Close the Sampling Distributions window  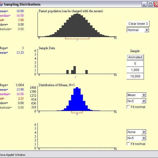156,4
